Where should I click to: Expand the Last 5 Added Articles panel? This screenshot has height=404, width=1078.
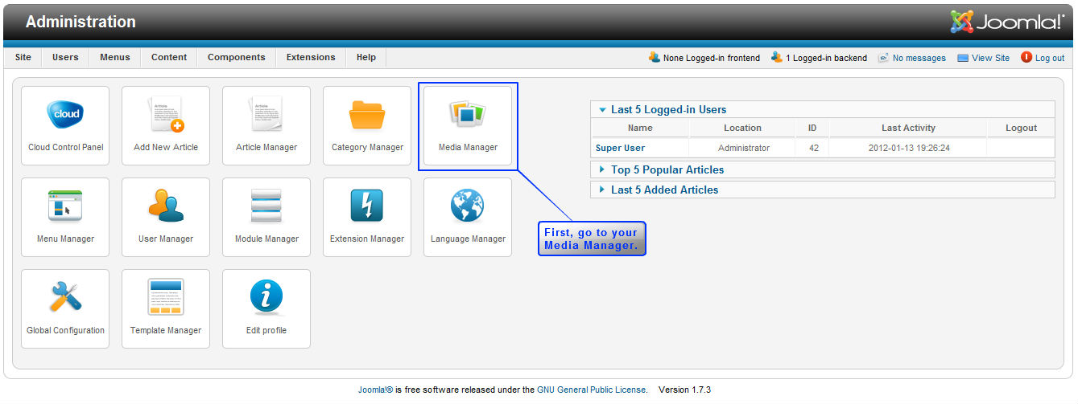tap(823, 190)
